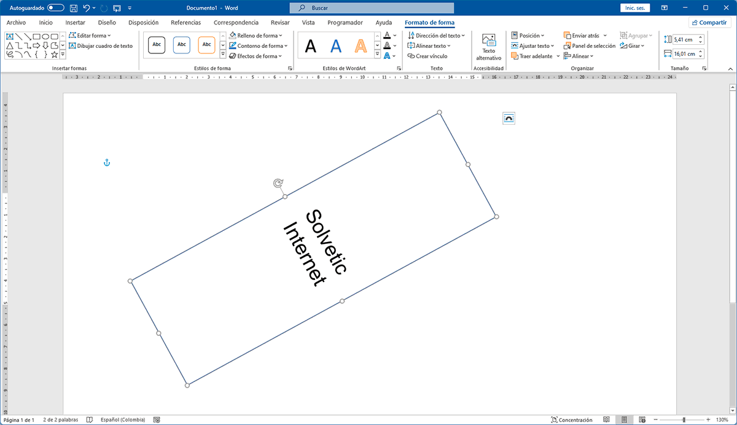The width and height of the screenshot is (737, 425).
Task: Click the Compartir button
Action: click(x=709, y=23)
